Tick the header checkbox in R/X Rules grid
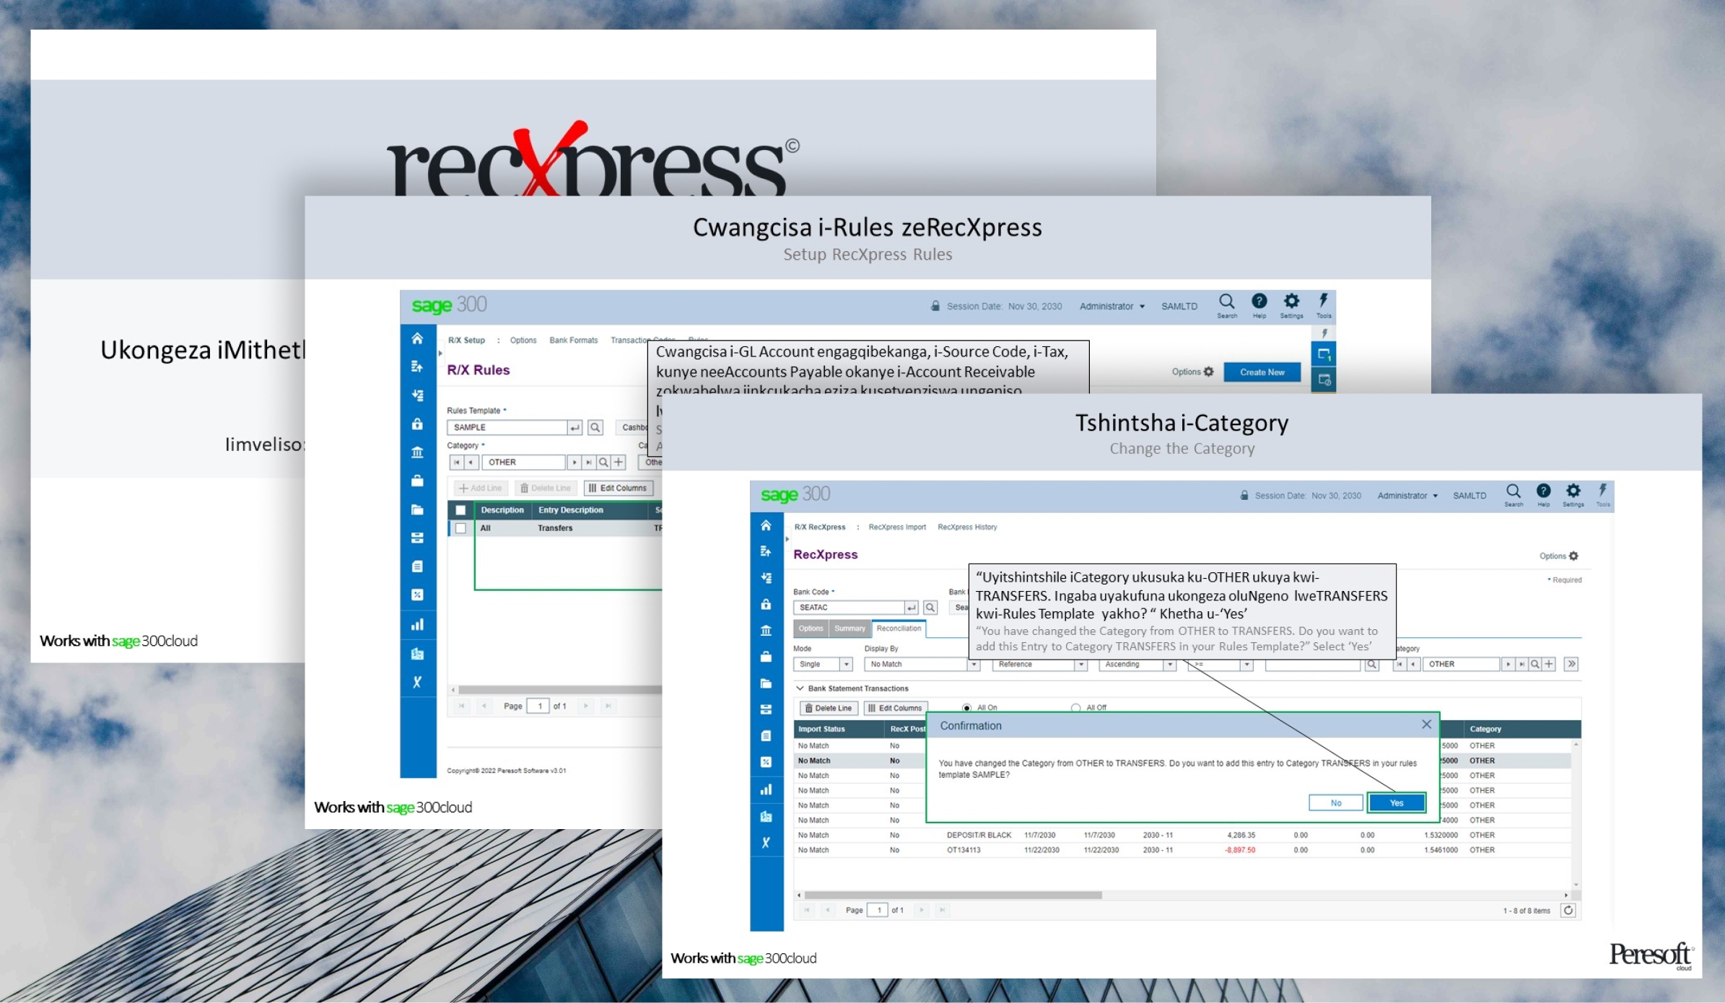 coord(460,509)
